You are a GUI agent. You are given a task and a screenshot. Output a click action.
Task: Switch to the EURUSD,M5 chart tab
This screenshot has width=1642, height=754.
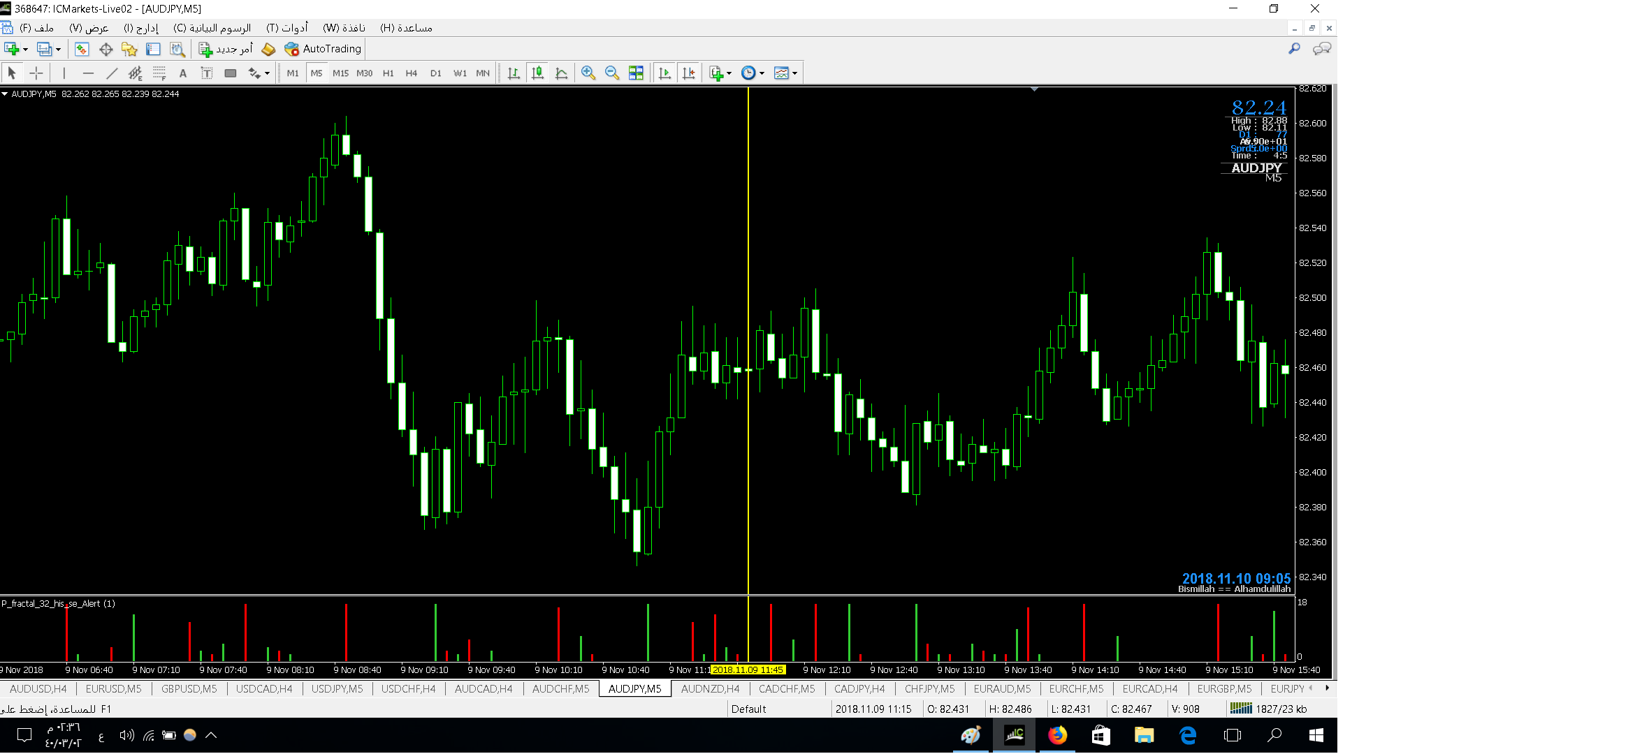(x=113, y=689)
